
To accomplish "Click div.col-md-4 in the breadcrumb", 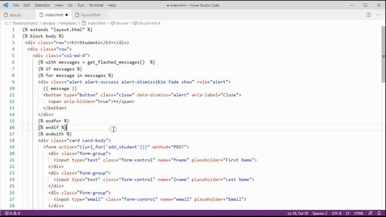I will 150,23.
